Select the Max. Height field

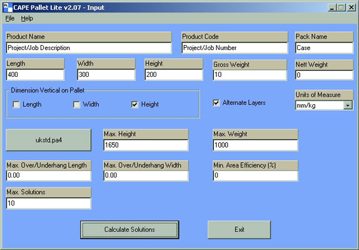point(146,145)
